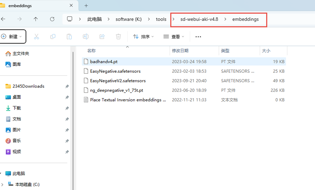Expand chevron after 此电脑 in address bar

coord(109,19)
